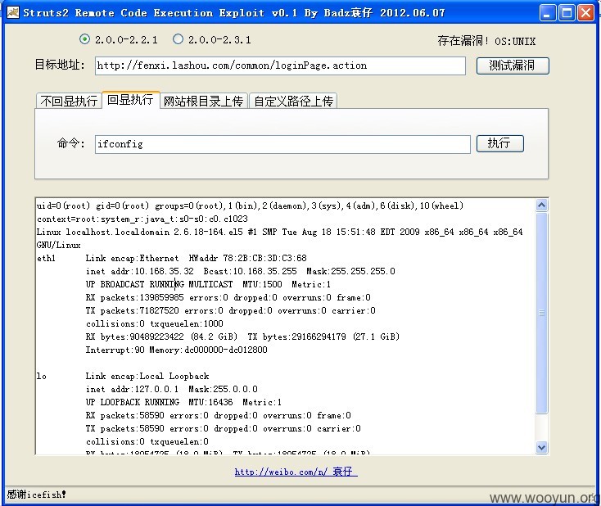
Task: Click the 目标地址 label
Action: [60, 65]
